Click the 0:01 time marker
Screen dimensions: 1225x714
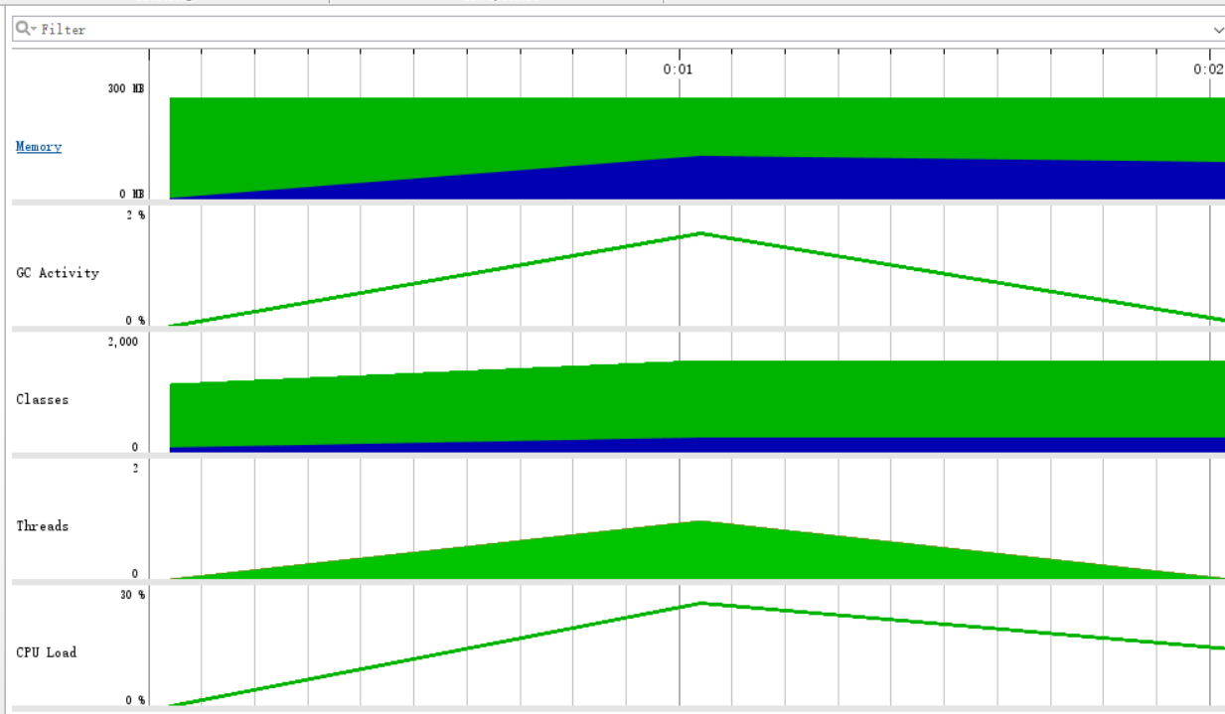click(678, 70)
